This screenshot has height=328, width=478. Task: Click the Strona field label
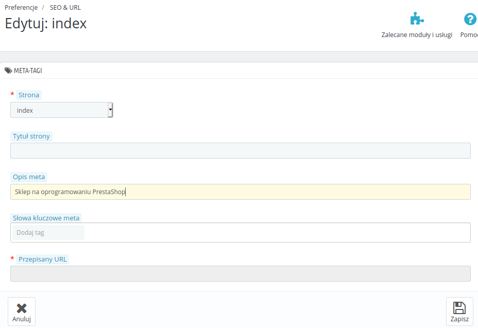(x=29, y=95)
